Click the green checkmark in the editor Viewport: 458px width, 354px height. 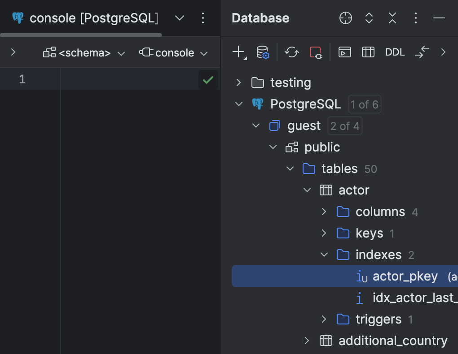[x=208, y=80]
